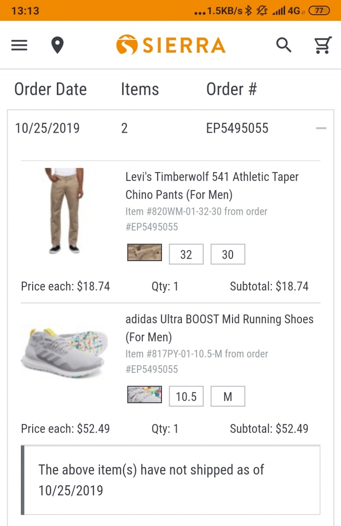
Task: Tap the Sierra logo to go home
Action: pos(170,45)
